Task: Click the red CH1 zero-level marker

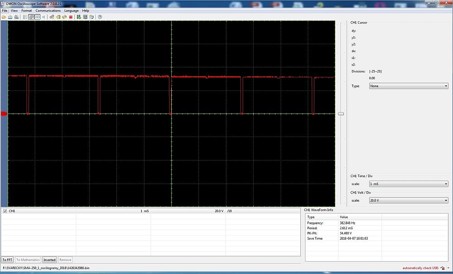Action: (4, 113)
